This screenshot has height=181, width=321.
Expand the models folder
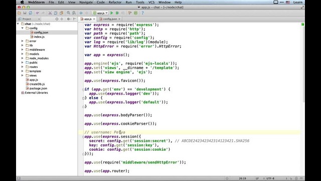click(23, 54)
